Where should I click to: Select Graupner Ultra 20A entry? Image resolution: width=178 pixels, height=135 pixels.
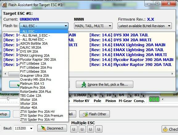point(44,76)
